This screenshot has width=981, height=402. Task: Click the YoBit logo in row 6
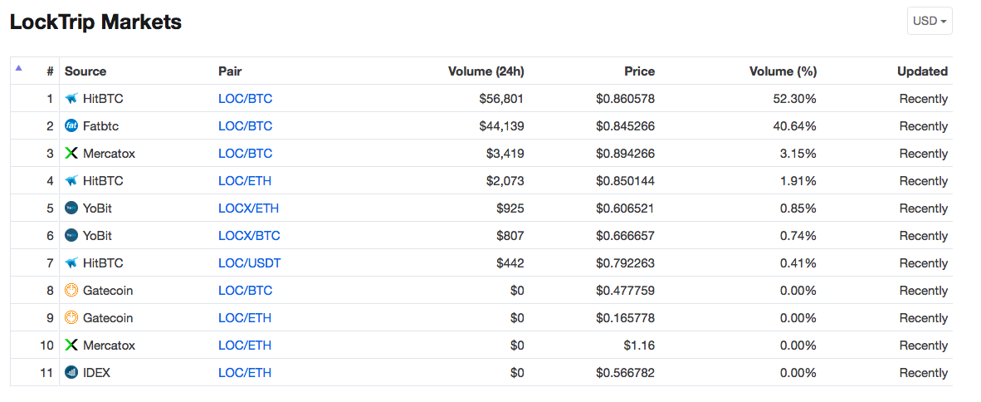71,235
